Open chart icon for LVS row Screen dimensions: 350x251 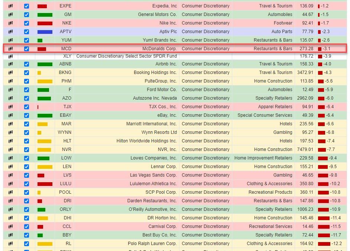(x=10, y=175)
